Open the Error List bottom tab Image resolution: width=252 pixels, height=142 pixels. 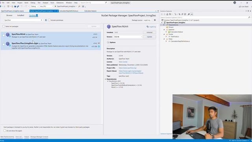[x=19, y=137]
